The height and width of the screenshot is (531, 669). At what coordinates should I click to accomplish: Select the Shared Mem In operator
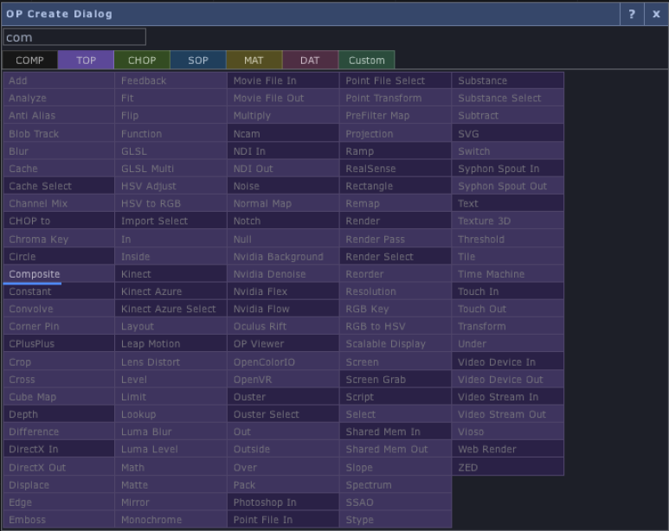pyautogui.click(x=396, y=432)
